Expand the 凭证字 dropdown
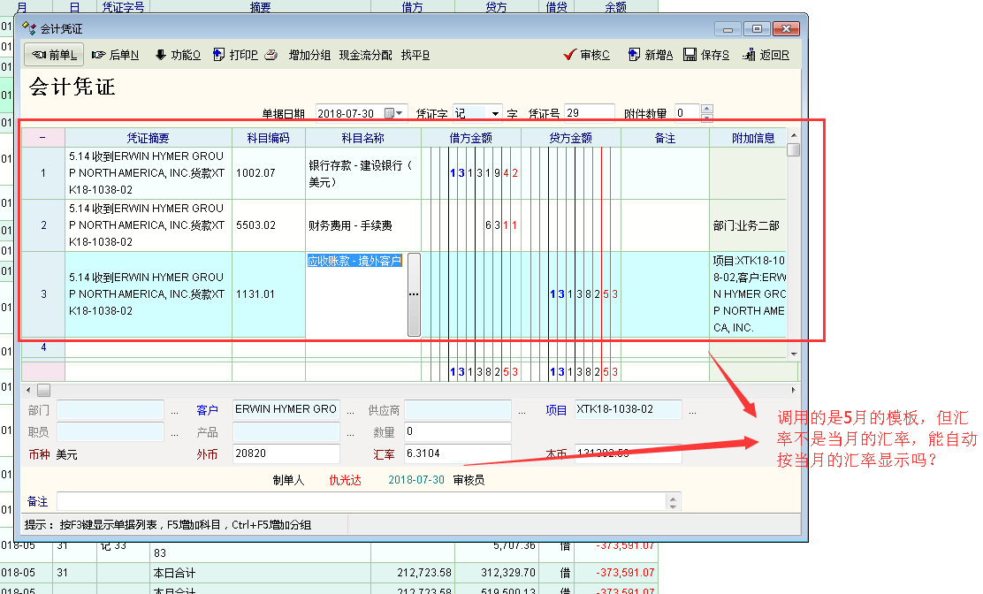 (x=494, y=114)
